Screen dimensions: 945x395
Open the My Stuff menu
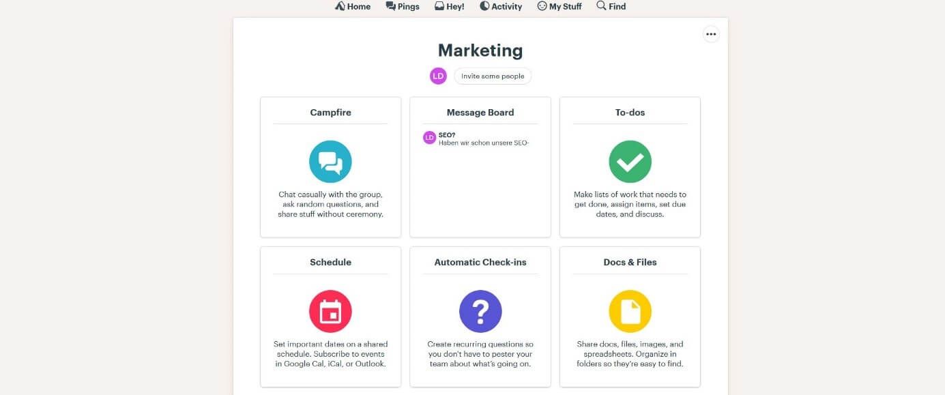pyautogui.click(x=559, y=6)
